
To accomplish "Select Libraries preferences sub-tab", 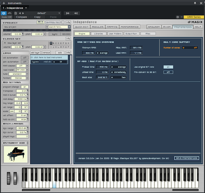I will [98, 34].
